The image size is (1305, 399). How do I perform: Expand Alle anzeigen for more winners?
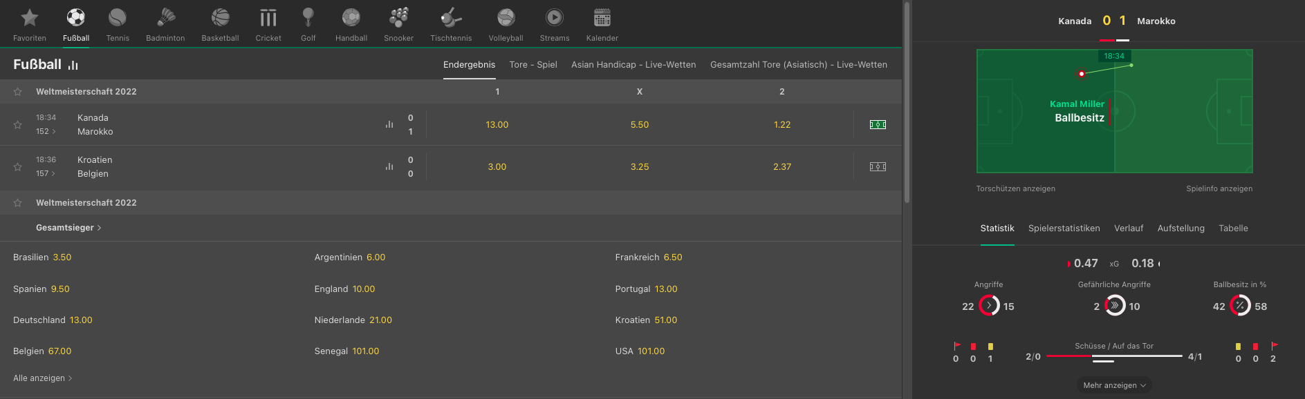point(43,378)
